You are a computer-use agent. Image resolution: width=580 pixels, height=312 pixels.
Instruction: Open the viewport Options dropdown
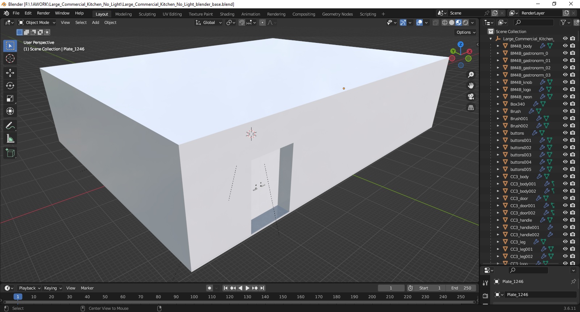click(x=466, y=32)
